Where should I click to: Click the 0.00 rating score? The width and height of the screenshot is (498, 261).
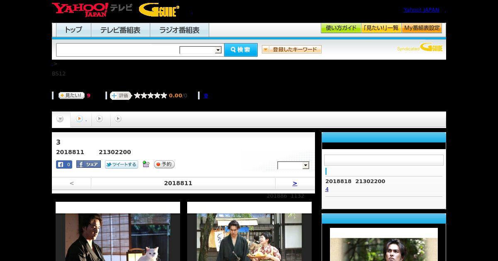tap(176, 96)
